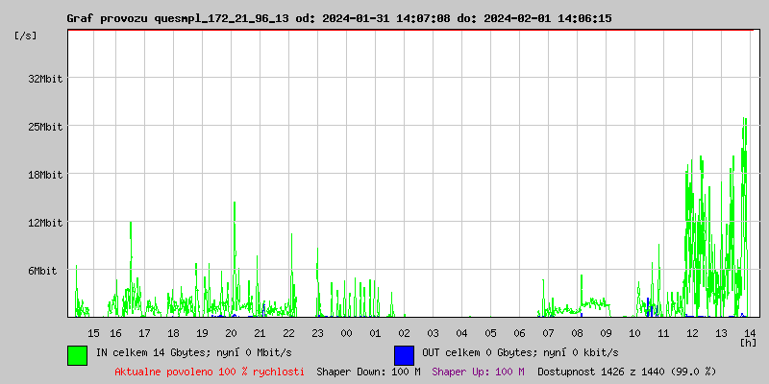Image resolution: width=769 pixels, height=384 pixels.
Task: Click the red Aktualne povoleno 100 % text
Action: tap(210, 372)
